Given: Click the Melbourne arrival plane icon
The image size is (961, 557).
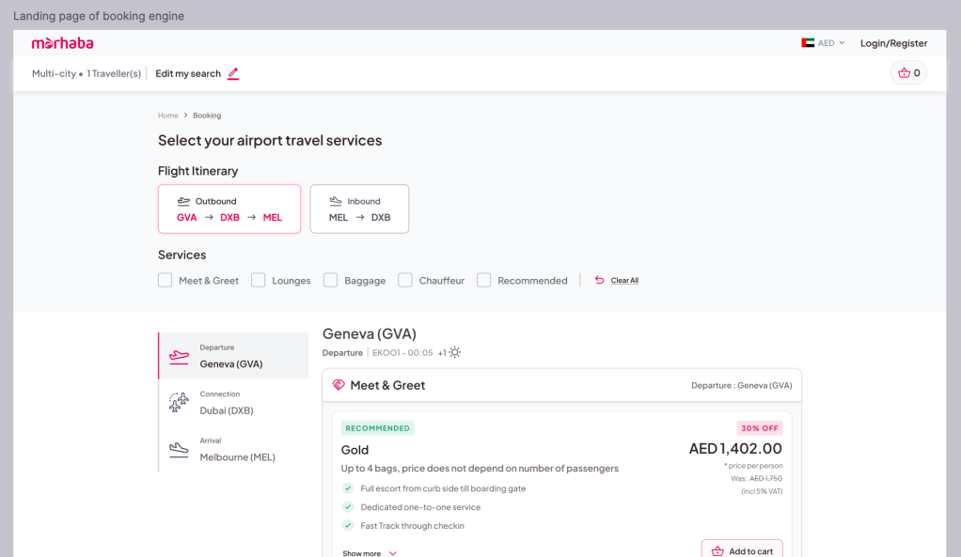Looking at the screenshot, I should coord(179,450).
